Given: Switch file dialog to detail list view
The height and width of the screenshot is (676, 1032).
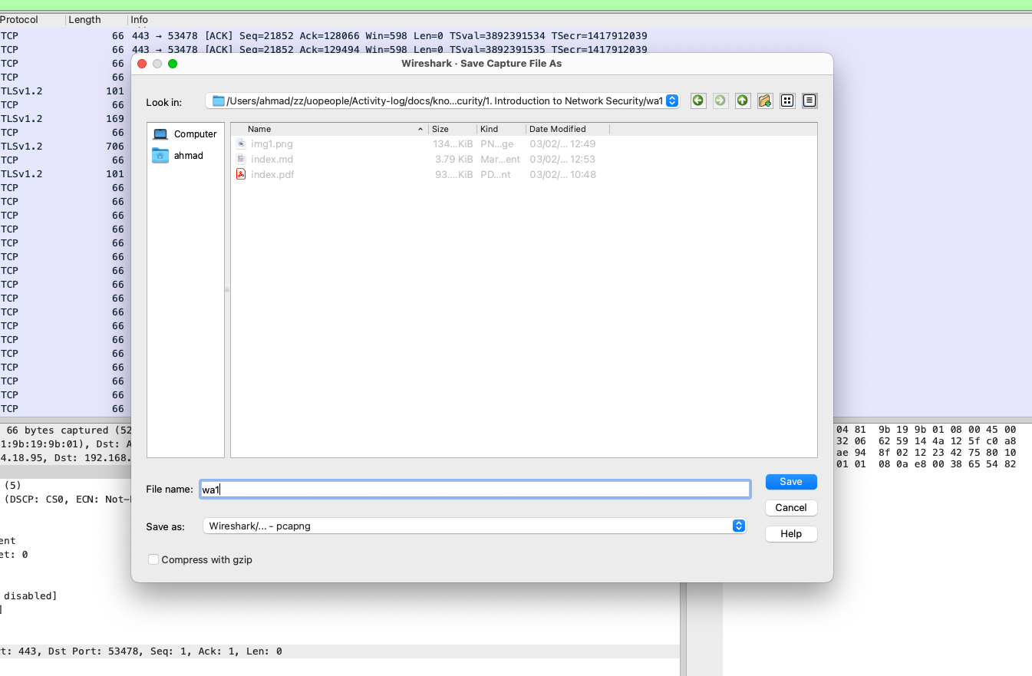Looking at the screenshot, I should pos(809,101).
